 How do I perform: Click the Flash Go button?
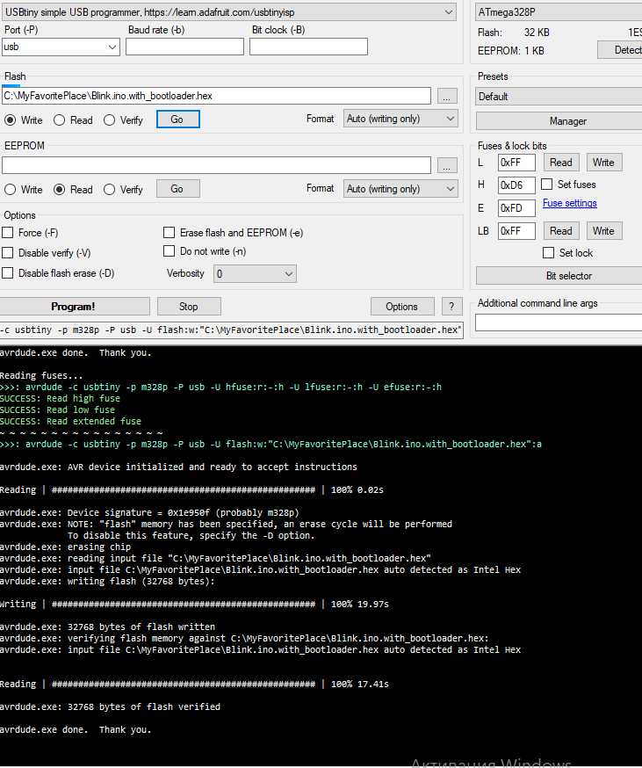177,120
